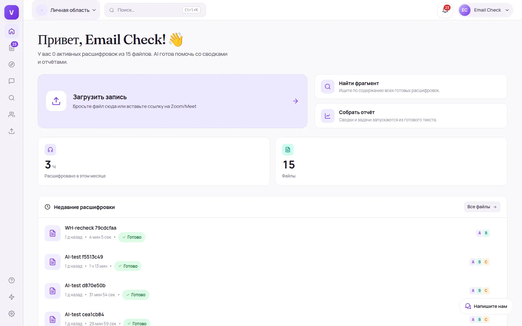Click the purple V logo in the sidebar
Viewport: 522px width, 326px height.
[12, 12]
